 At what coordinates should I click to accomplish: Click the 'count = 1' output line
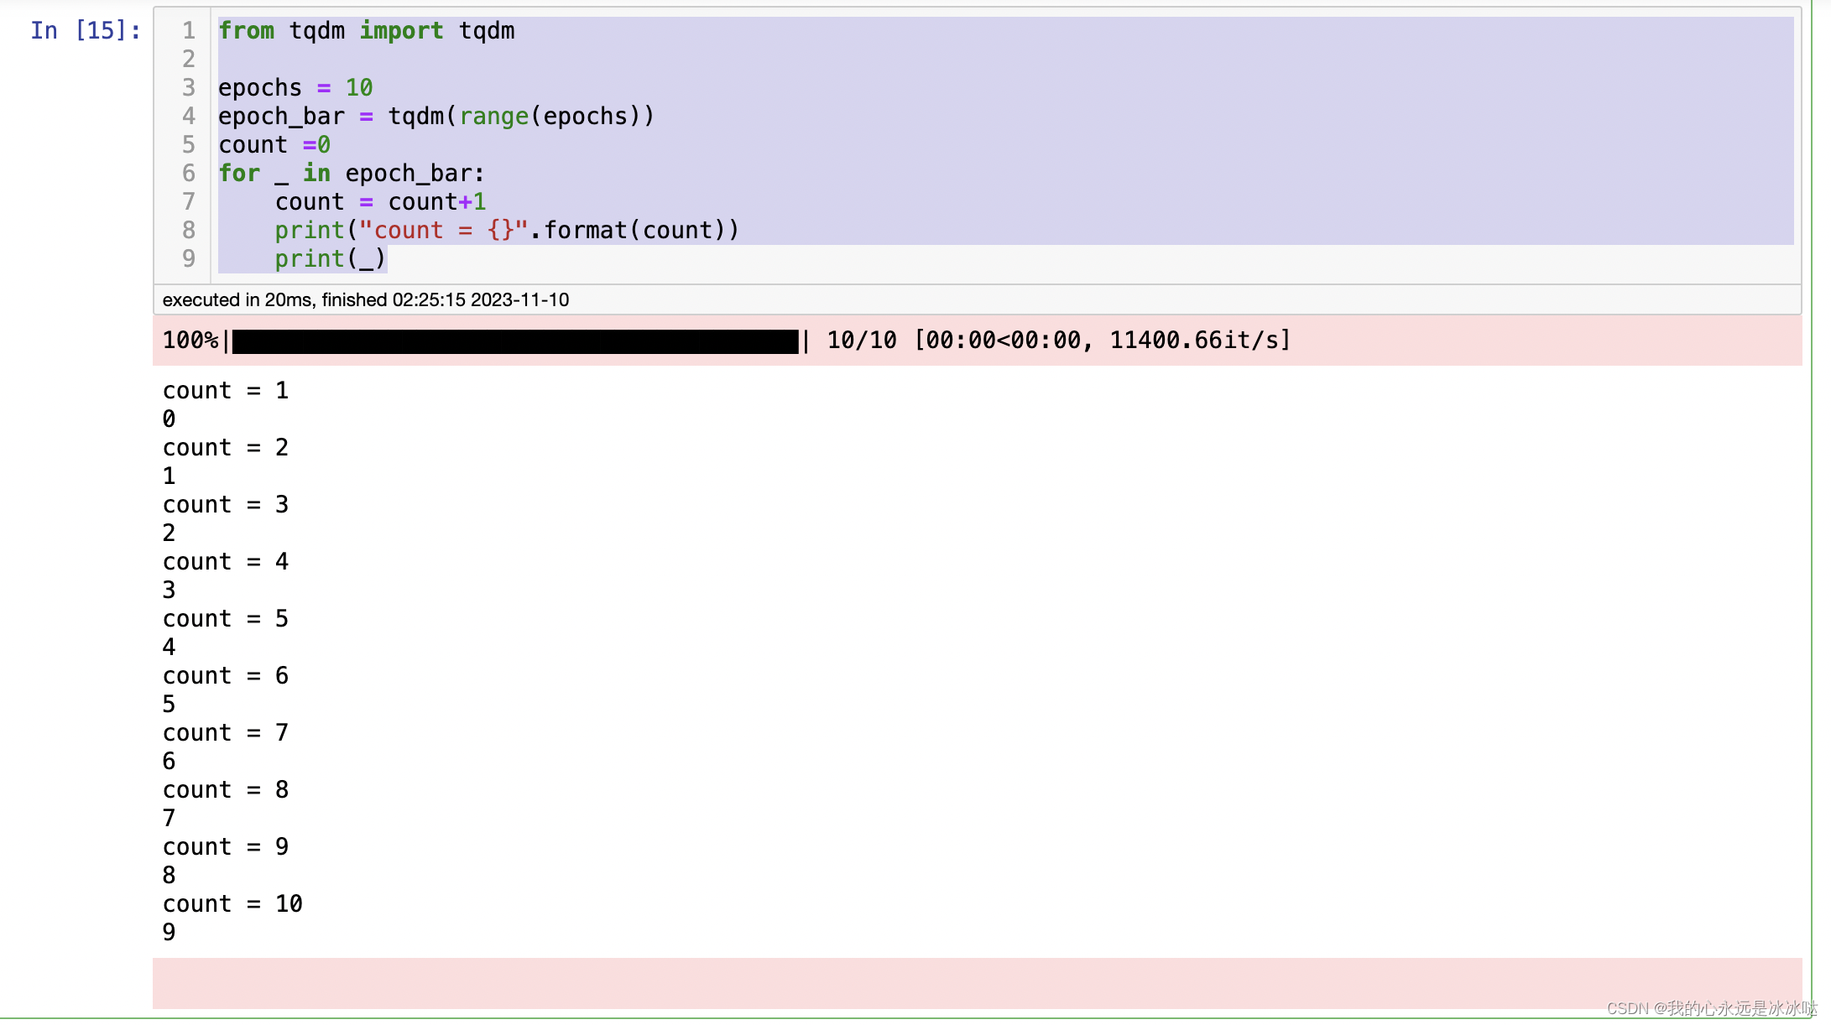click(x=225, y=391)
